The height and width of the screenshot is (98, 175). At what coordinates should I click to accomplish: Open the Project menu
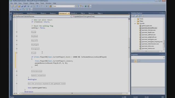[x=26, y=3]
